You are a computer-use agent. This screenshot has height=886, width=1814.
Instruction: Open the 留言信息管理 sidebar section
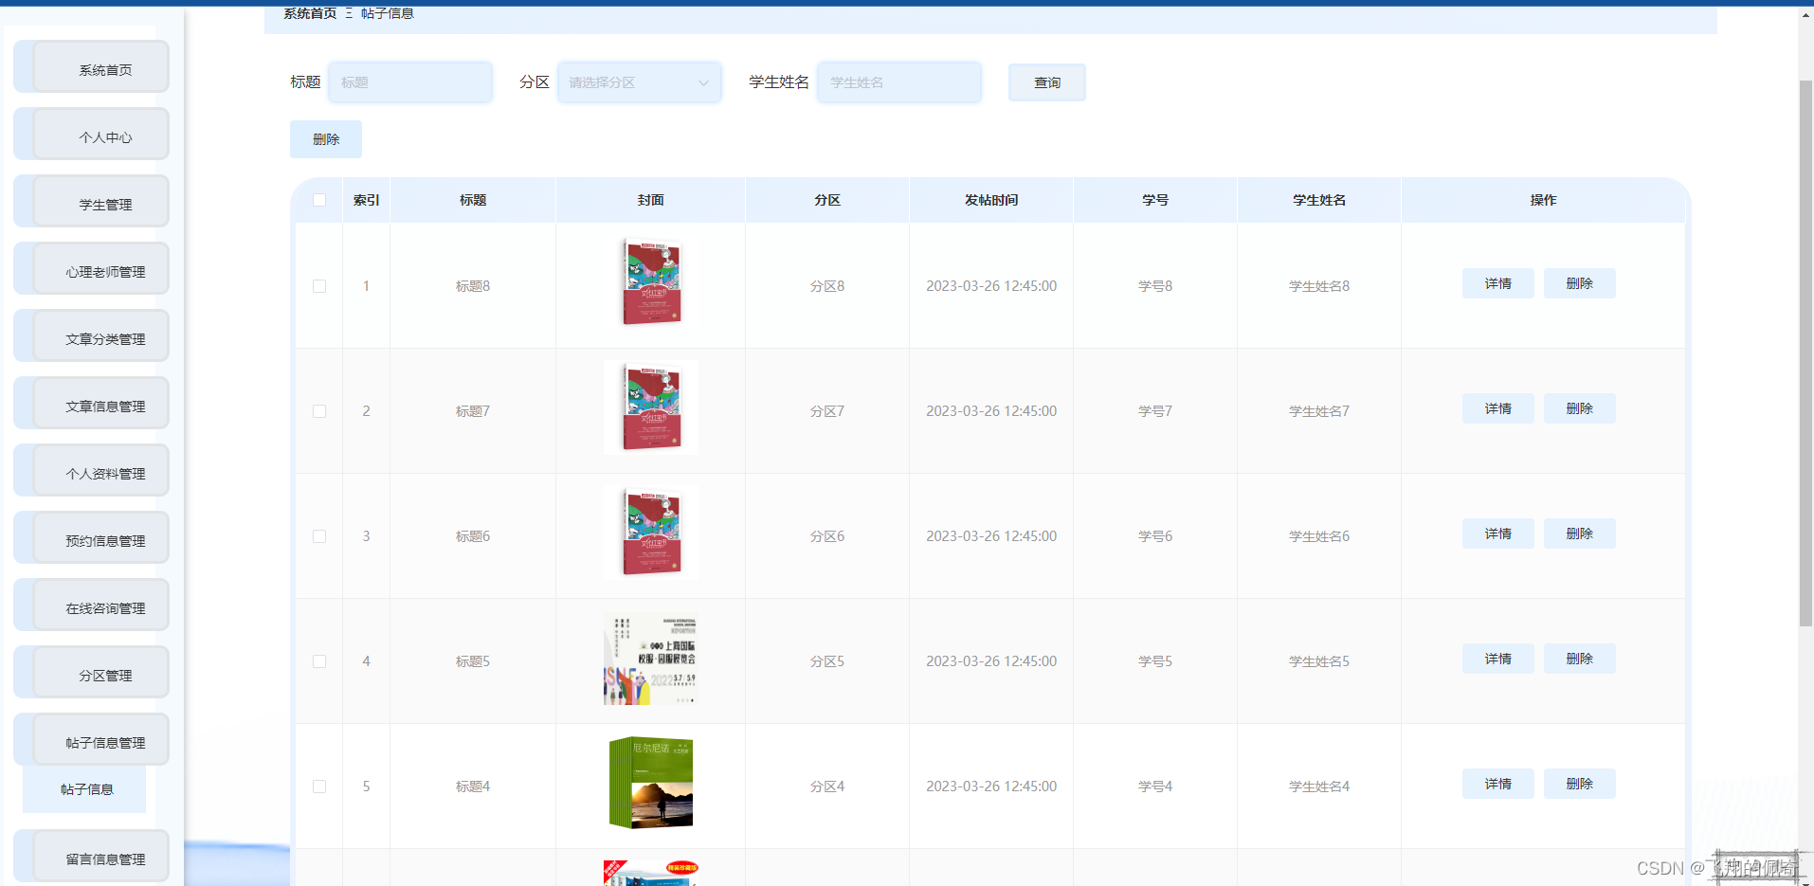[x=90, y=856]
